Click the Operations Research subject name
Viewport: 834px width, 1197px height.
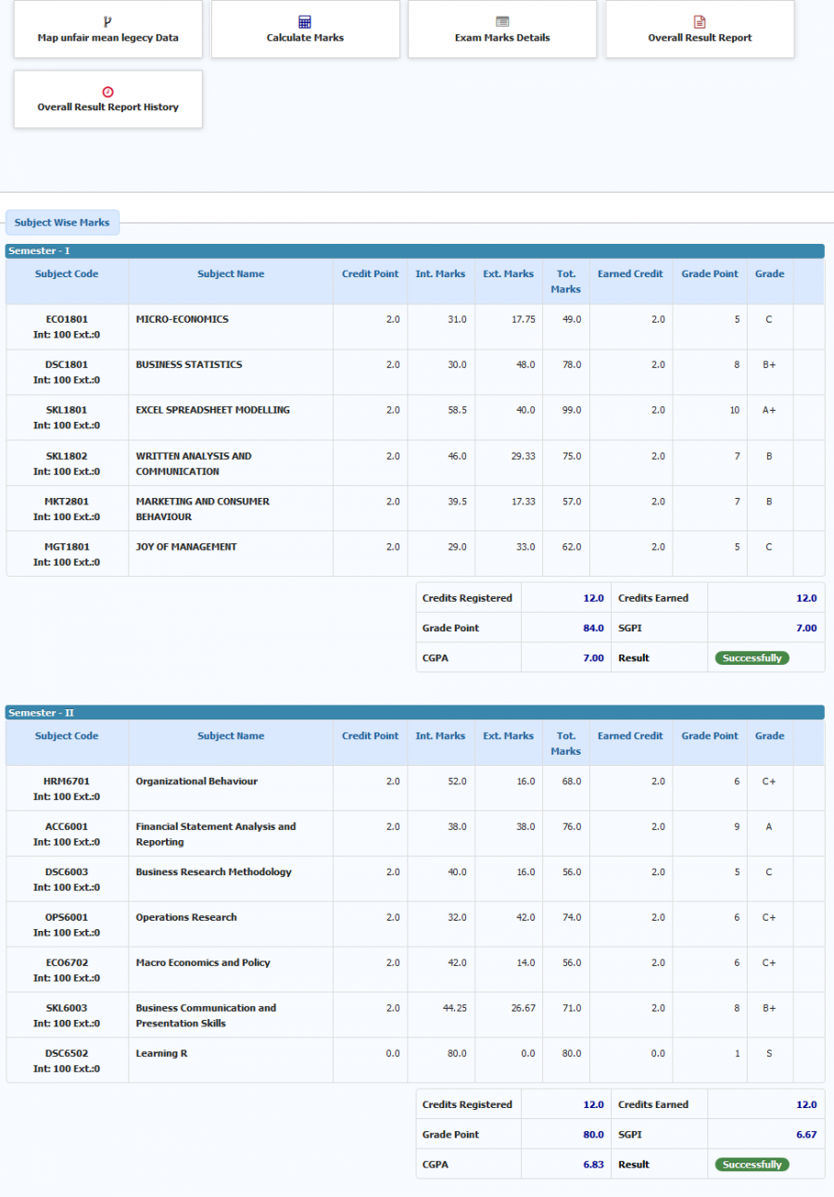point(186,917)
